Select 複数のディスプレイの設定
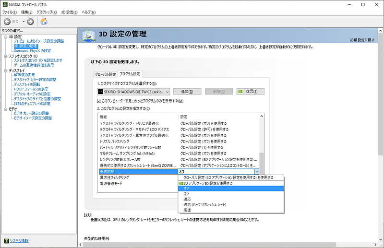Viewport: 384px width, 248px height. pos(32,104)
